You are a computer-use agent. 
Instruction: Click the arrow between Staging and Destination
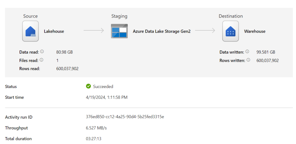click(205, 31)
